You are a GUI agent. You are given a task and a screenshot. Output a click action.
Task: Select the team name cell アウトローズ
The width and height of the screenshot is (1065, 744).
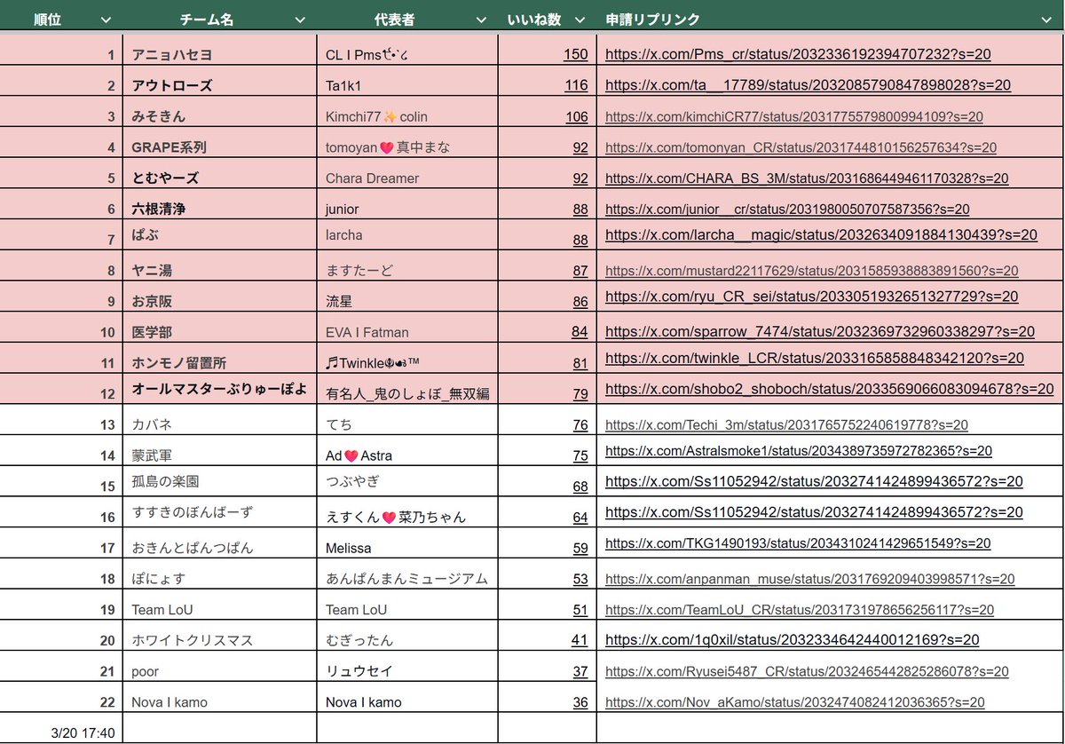(220, 81)
